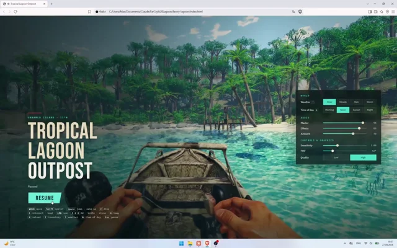Open the Wi-Fi network tray icon
The height and width of the screenshot is (248, 397).
pyautogui.click(x=365, y=244)
